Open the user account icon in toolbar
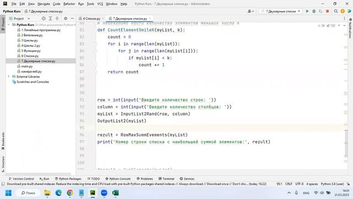The width and height of the screenshot is (353, 199). pyautogui.click(x=250, y=11)
